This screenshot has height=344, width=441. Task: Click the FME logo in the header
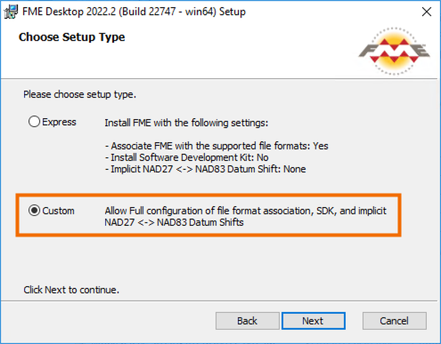pyautogui.click(x=394, y=52)
